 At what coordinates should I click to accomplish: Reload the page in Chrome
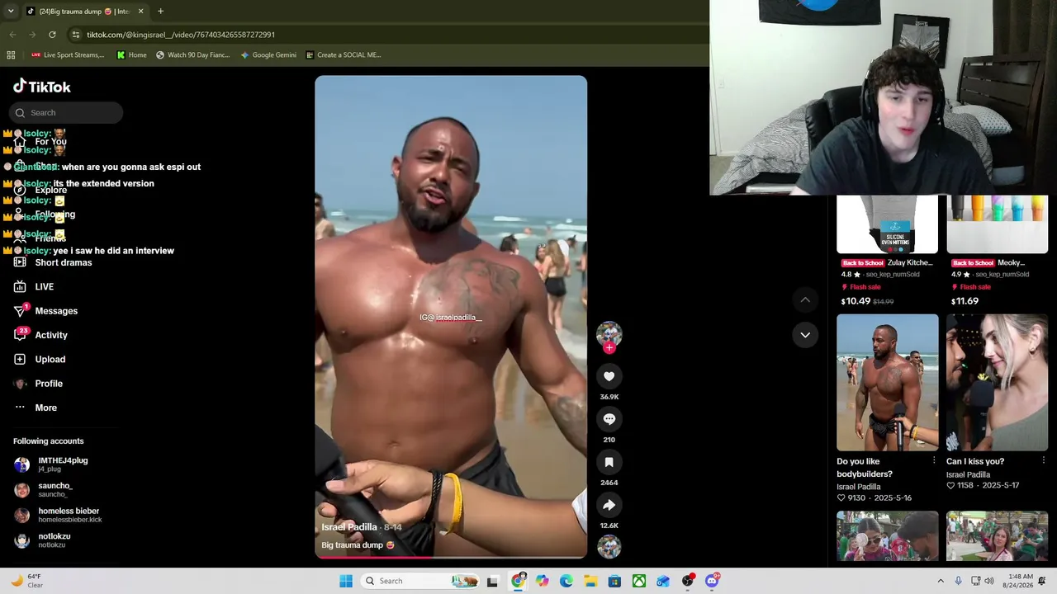point(52,35)
